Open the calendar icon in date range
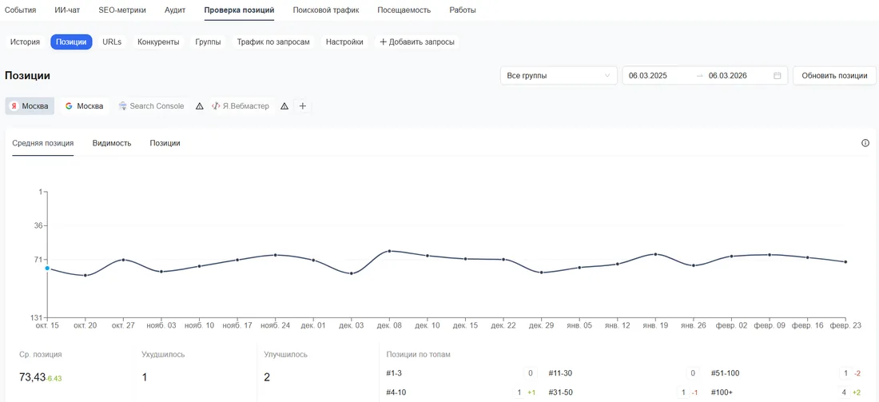Image resolution: width=879 pixels, height=402 pixels. 777,76
